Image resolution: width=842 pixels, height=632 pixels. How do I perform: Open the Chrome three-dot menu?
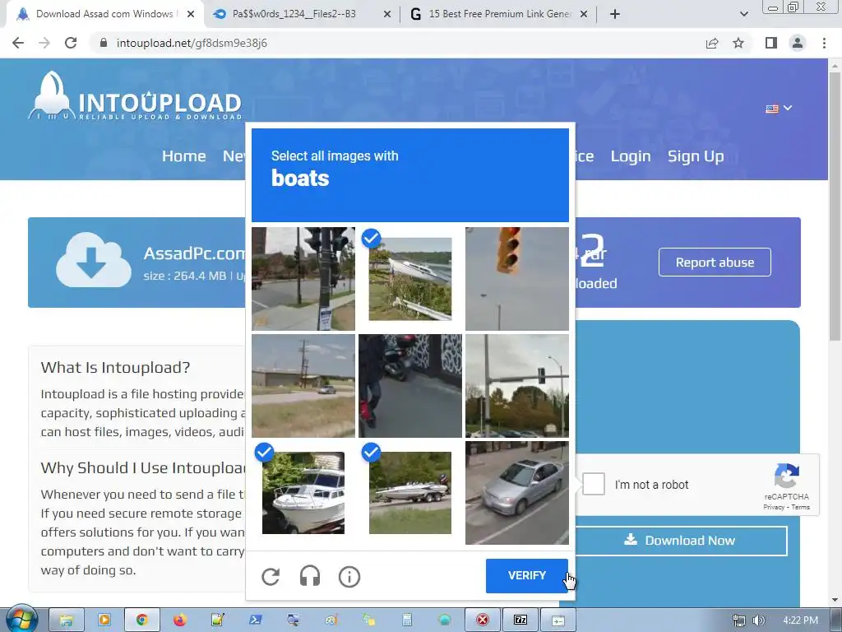coord(824,43)
